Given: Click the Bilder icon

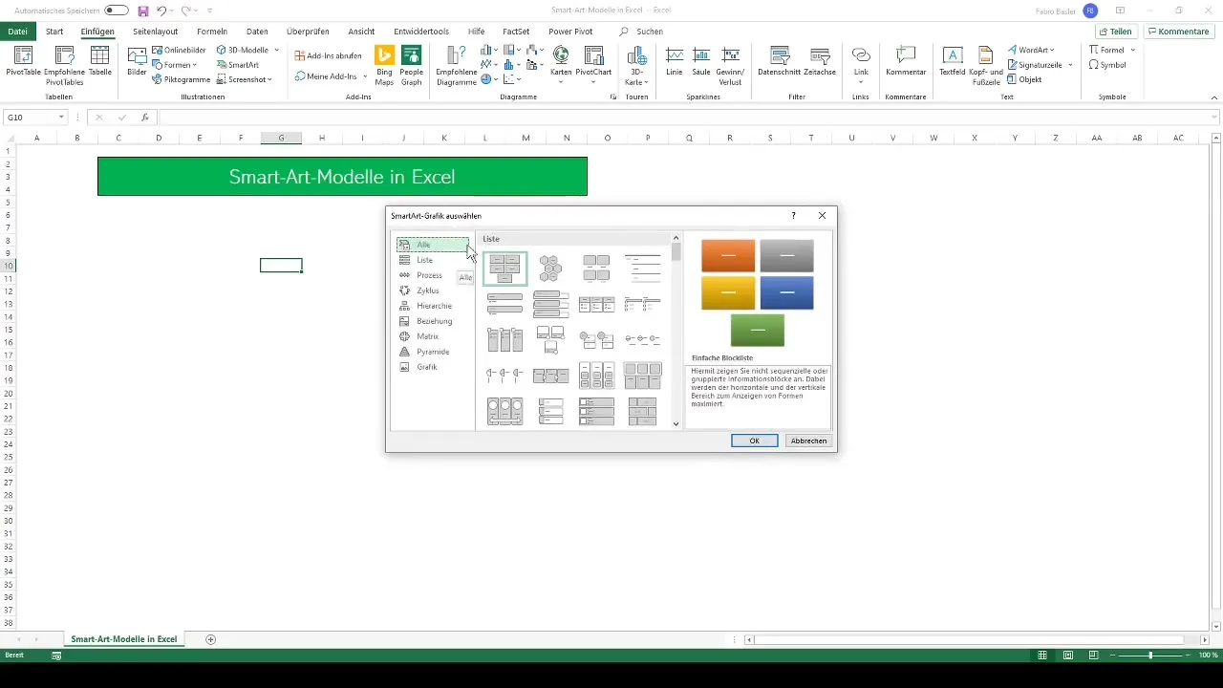Looking at the screenshot, I should click(x=137, y=62).
